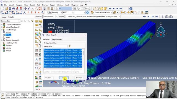Step to next frame in upper toolbar
The image size is (177, 99).
pyautogui.click(x=117, y=9)
